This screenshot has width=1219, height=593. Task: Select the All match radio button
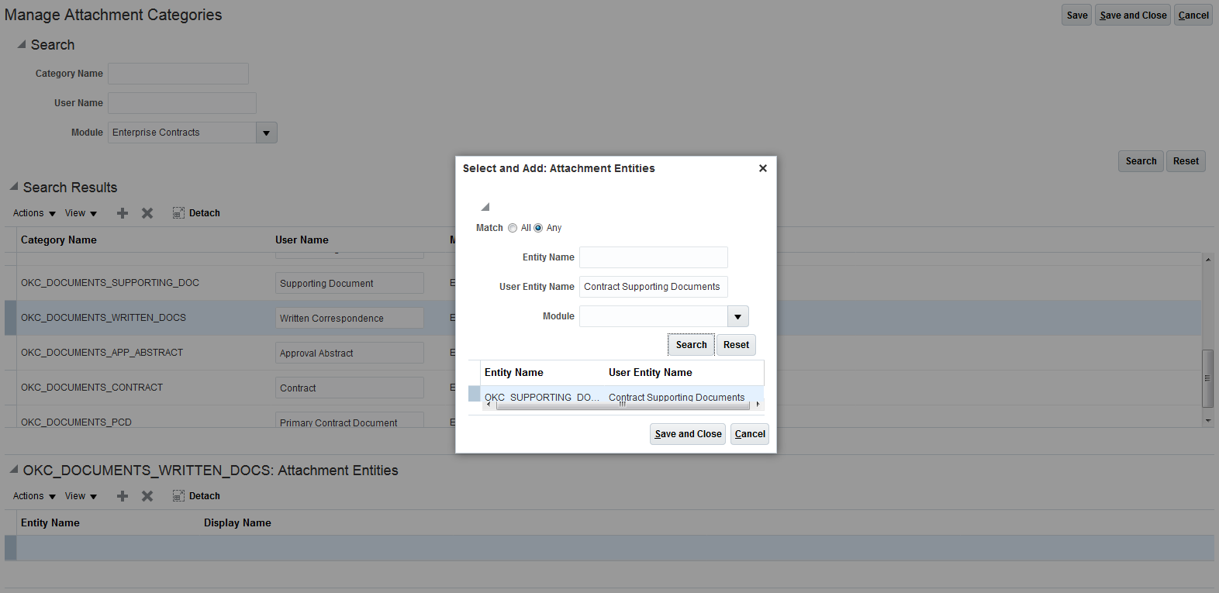[513, 228]
